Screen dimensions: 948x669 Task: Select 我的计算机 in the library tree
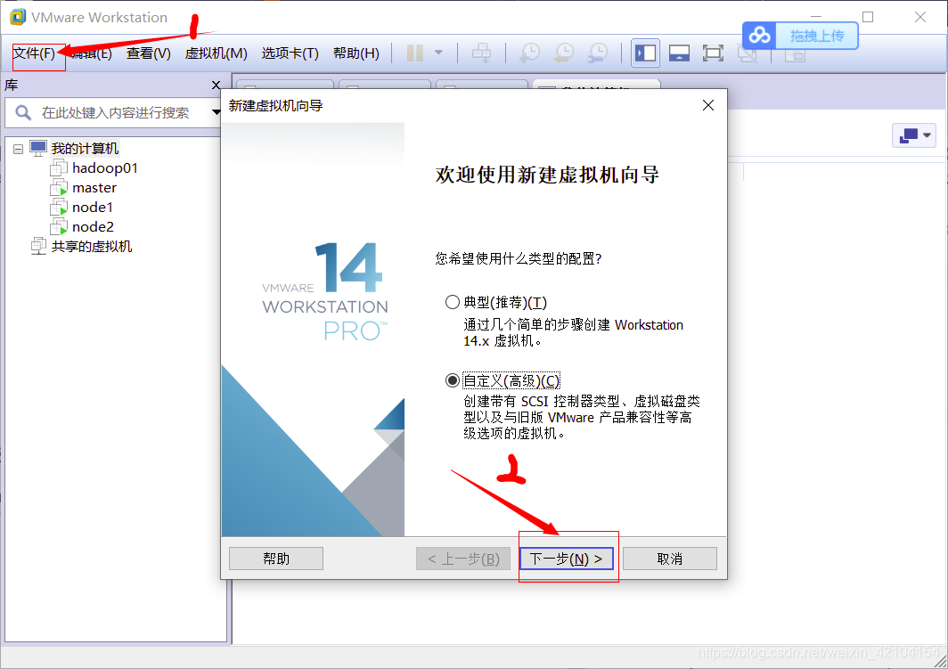click(85, 148)
